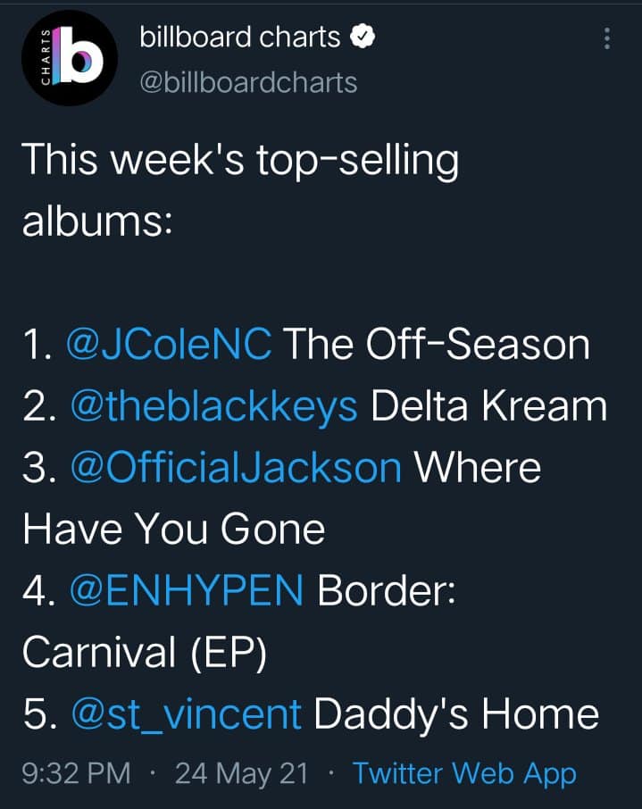Click the album title Delta Kream
This screenshot has height=809, width=642.
pyautogui.click(x=488, y=406)
